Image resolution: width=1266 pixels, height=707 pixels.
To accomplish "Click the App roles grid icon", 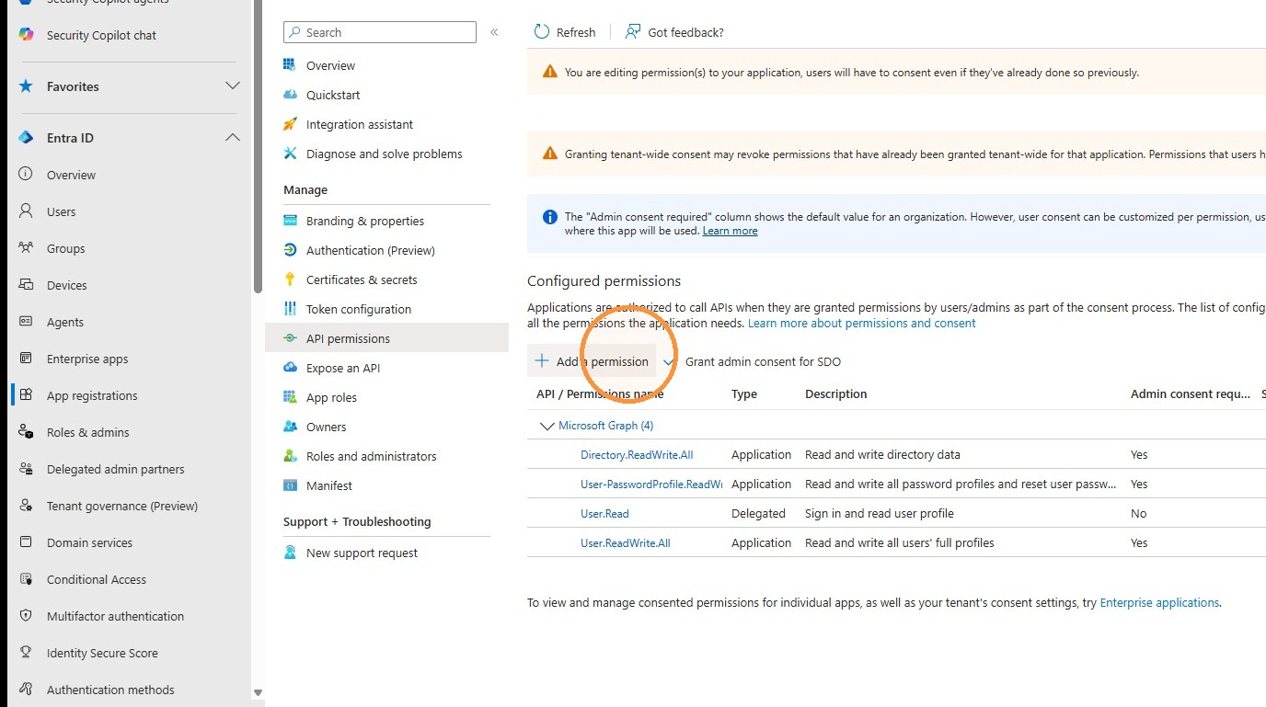I will (x=291, y=397).
